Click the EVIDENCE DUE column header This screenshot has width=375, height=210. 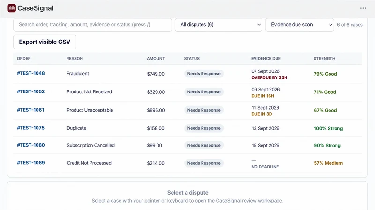[266, 59]
